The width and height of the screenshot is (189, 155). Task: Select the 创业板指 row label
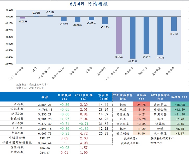pos(17,119)
